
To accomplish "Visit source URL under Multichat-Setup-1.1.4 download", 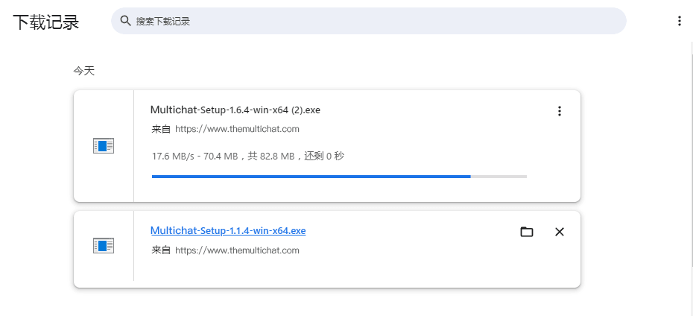I will pos(238,250).
